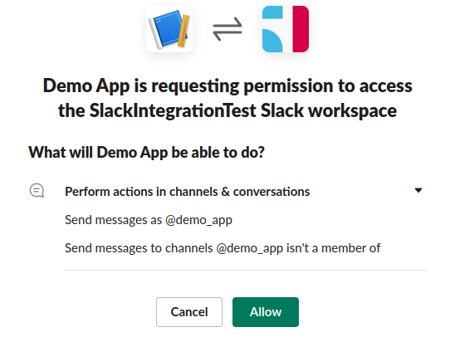Cancel the permission request
Image resolution: width=450 pixels, height=342 pixels.
[189, 312]
